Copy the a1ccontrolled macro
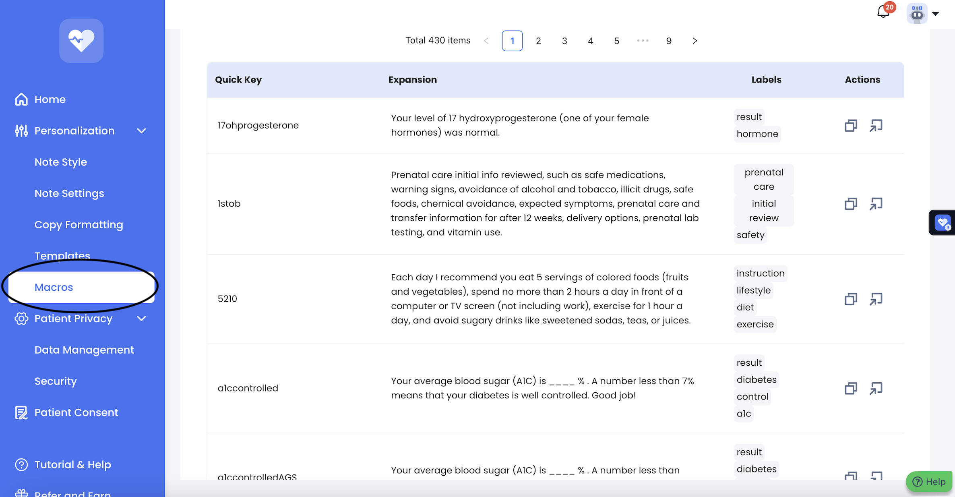Viewport: 955px width, 497px height. pyautogui.click(x=850, y=388)
